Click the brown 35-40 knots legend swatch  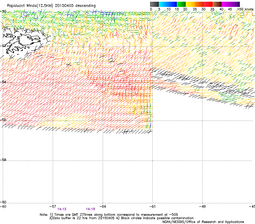[x=217, y=4]
